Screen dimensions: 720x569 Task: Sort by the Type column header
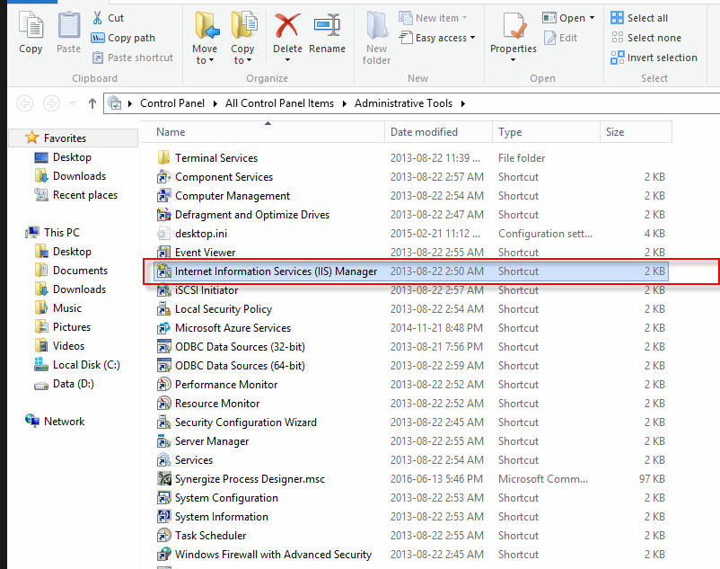547,132
